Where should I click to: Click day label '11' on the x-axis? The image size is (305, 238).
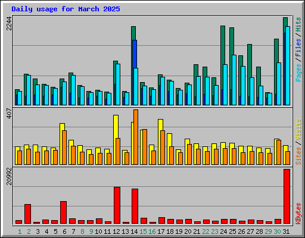107,231
